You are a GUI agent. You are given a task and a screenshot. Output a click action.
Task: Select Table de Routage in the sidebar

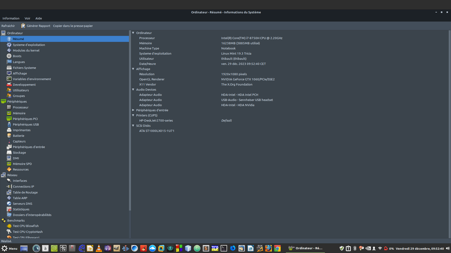25,192
